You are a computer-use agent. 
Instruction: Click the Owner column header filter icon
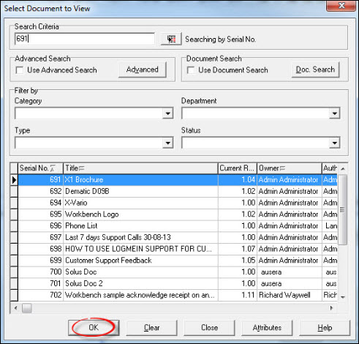coord(282,168)
